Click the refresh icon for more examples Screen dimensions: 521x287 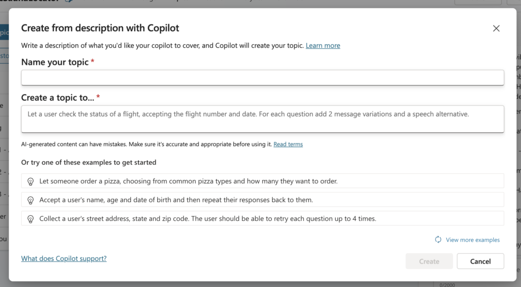(438, 240)
